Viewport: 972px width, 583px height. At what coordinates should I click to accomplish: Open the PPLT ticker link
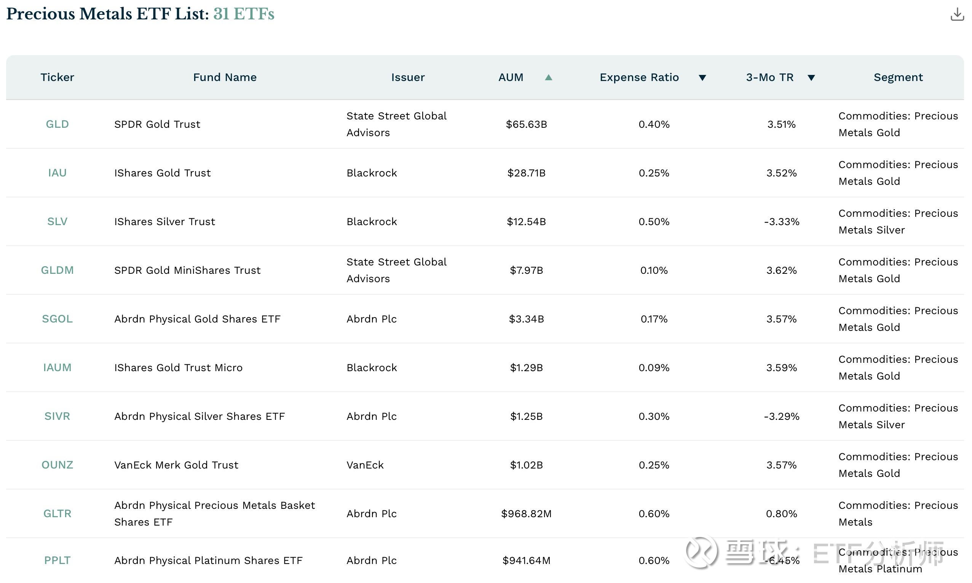57,561
